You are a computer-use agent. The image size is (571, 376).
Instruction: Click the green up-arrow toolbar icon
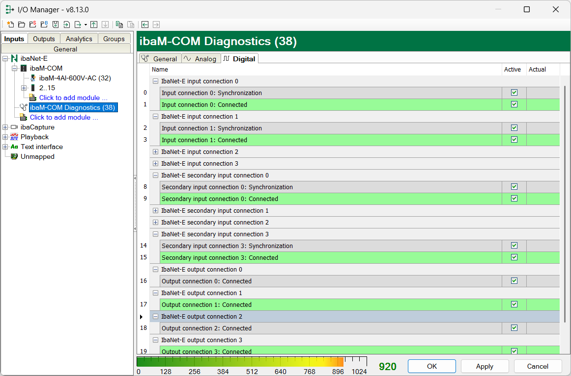pyautogui.click(x=94, y=25)
